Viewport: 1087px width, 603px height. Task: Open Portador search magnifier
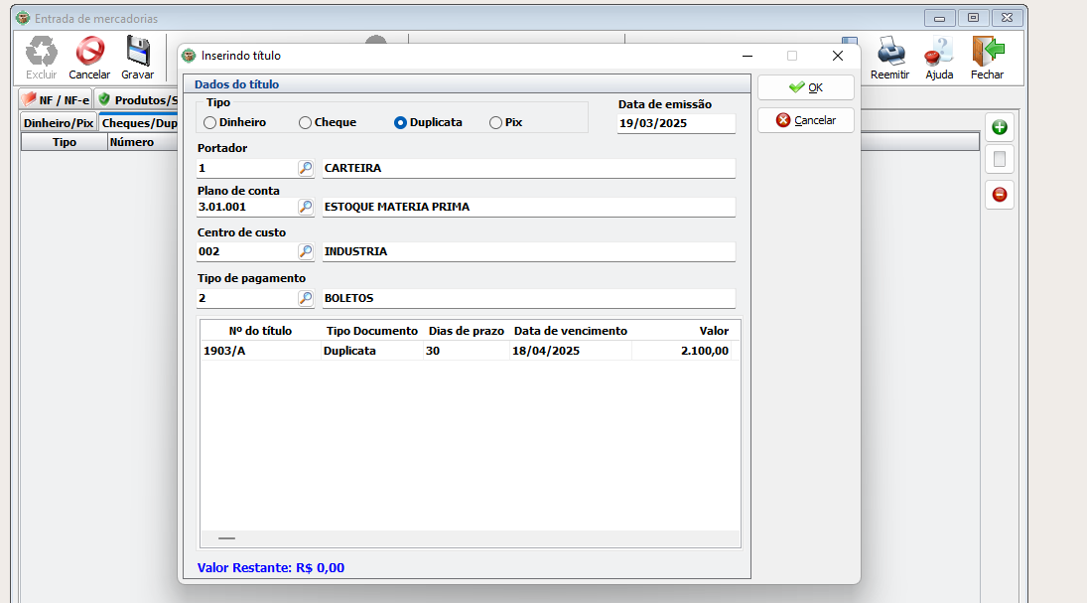click(306, 169)
